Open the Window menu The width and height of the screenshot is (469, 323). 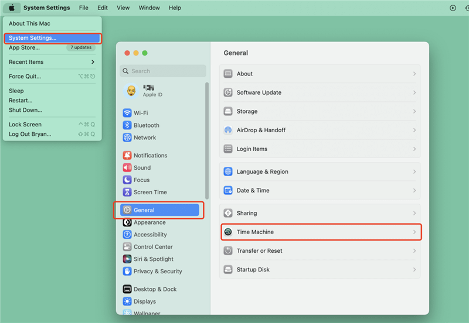[x=149, y=8]
